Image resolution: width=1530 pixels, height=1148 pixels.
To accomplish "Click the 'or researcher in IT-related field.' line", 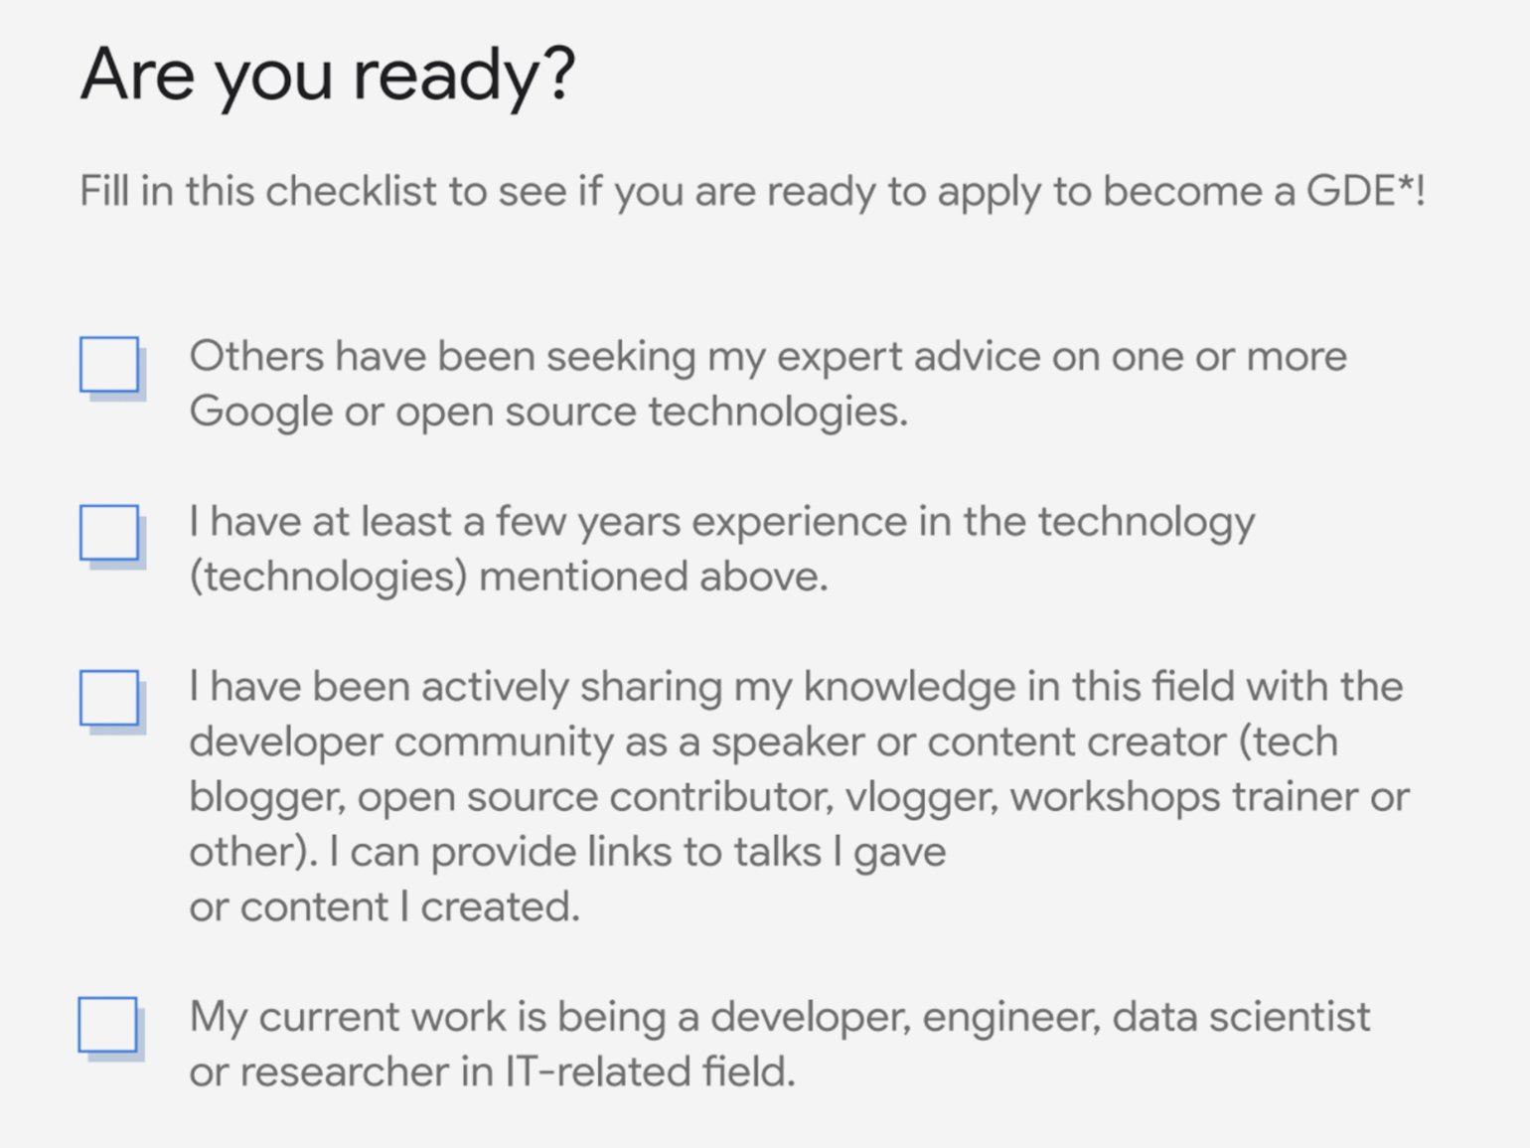I will 493,1071.
